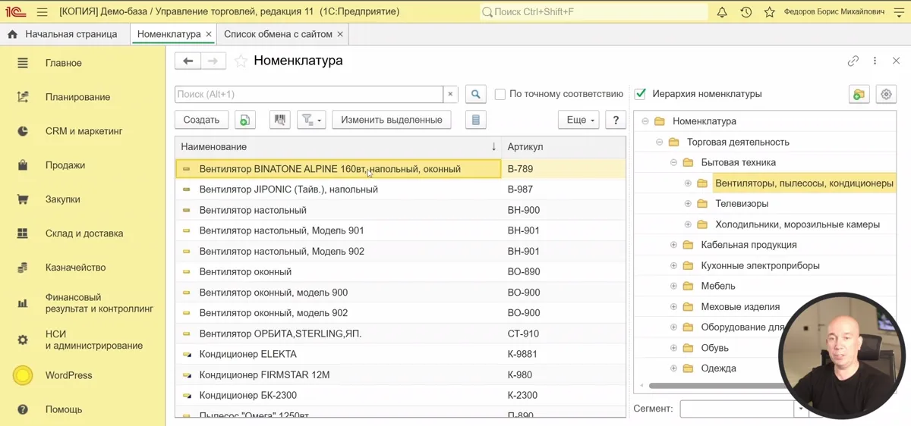Search by barcode icon button
The width and height of the screenshot is (911, 426).
[x=280, y=120]
